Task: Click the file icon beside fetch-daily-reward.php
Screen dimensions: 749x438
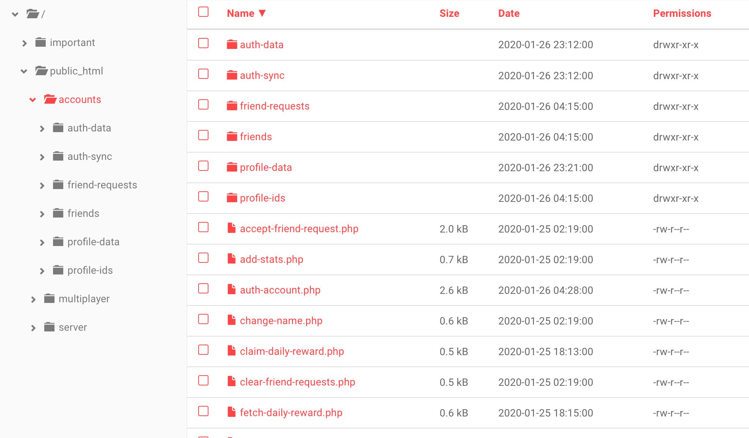Action: 232,412
